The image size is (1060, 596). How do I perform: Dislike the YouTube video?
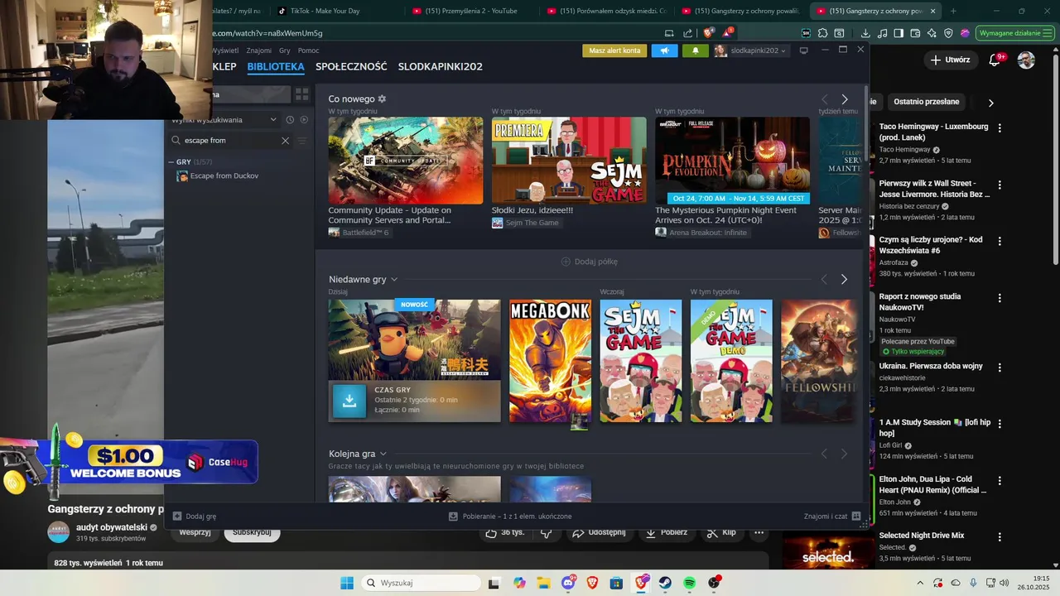pyautogui.click(x=547, y=532)
